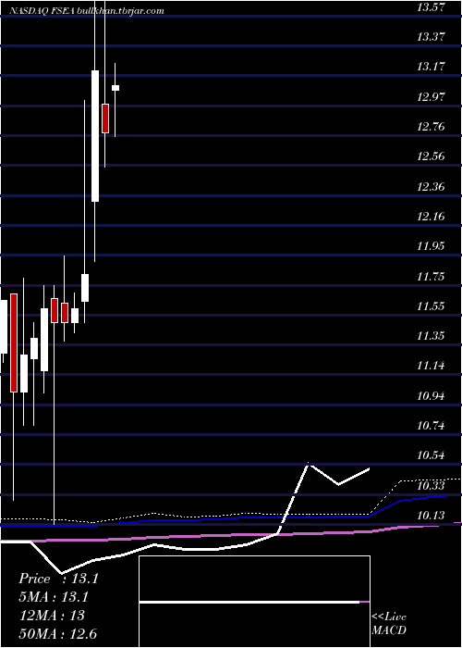This screenshot has height=648, width=462.
Task: Click the 12.36 price axis label
Action: click(x=431, y=187)
